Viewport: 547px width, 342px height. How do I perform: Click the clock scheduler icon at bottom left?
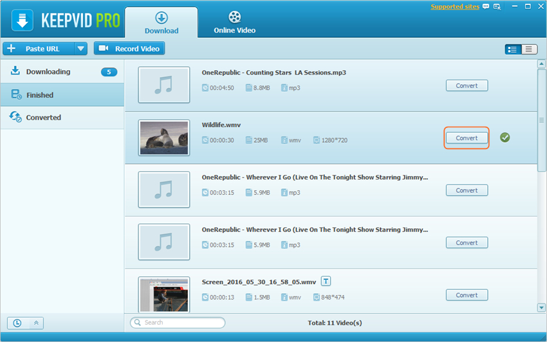[16, 323]
